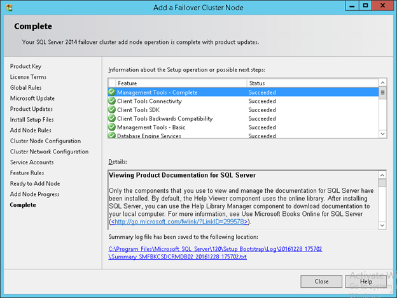Select the Product Key step in sidebar

26,66
